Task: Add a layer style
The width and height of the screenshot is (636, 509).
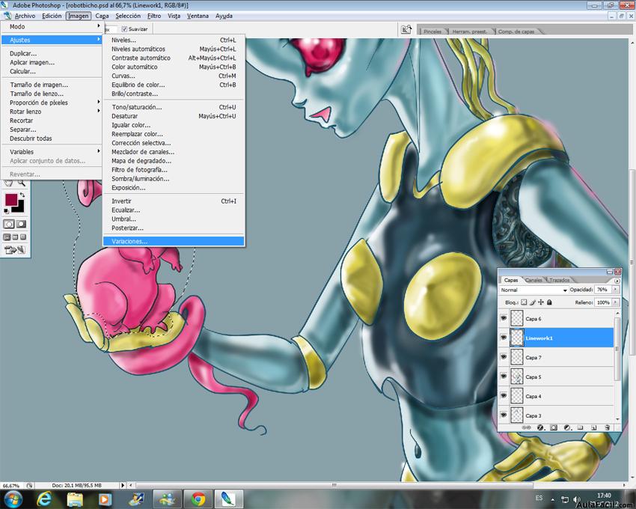Action: [x=540, y=427]
